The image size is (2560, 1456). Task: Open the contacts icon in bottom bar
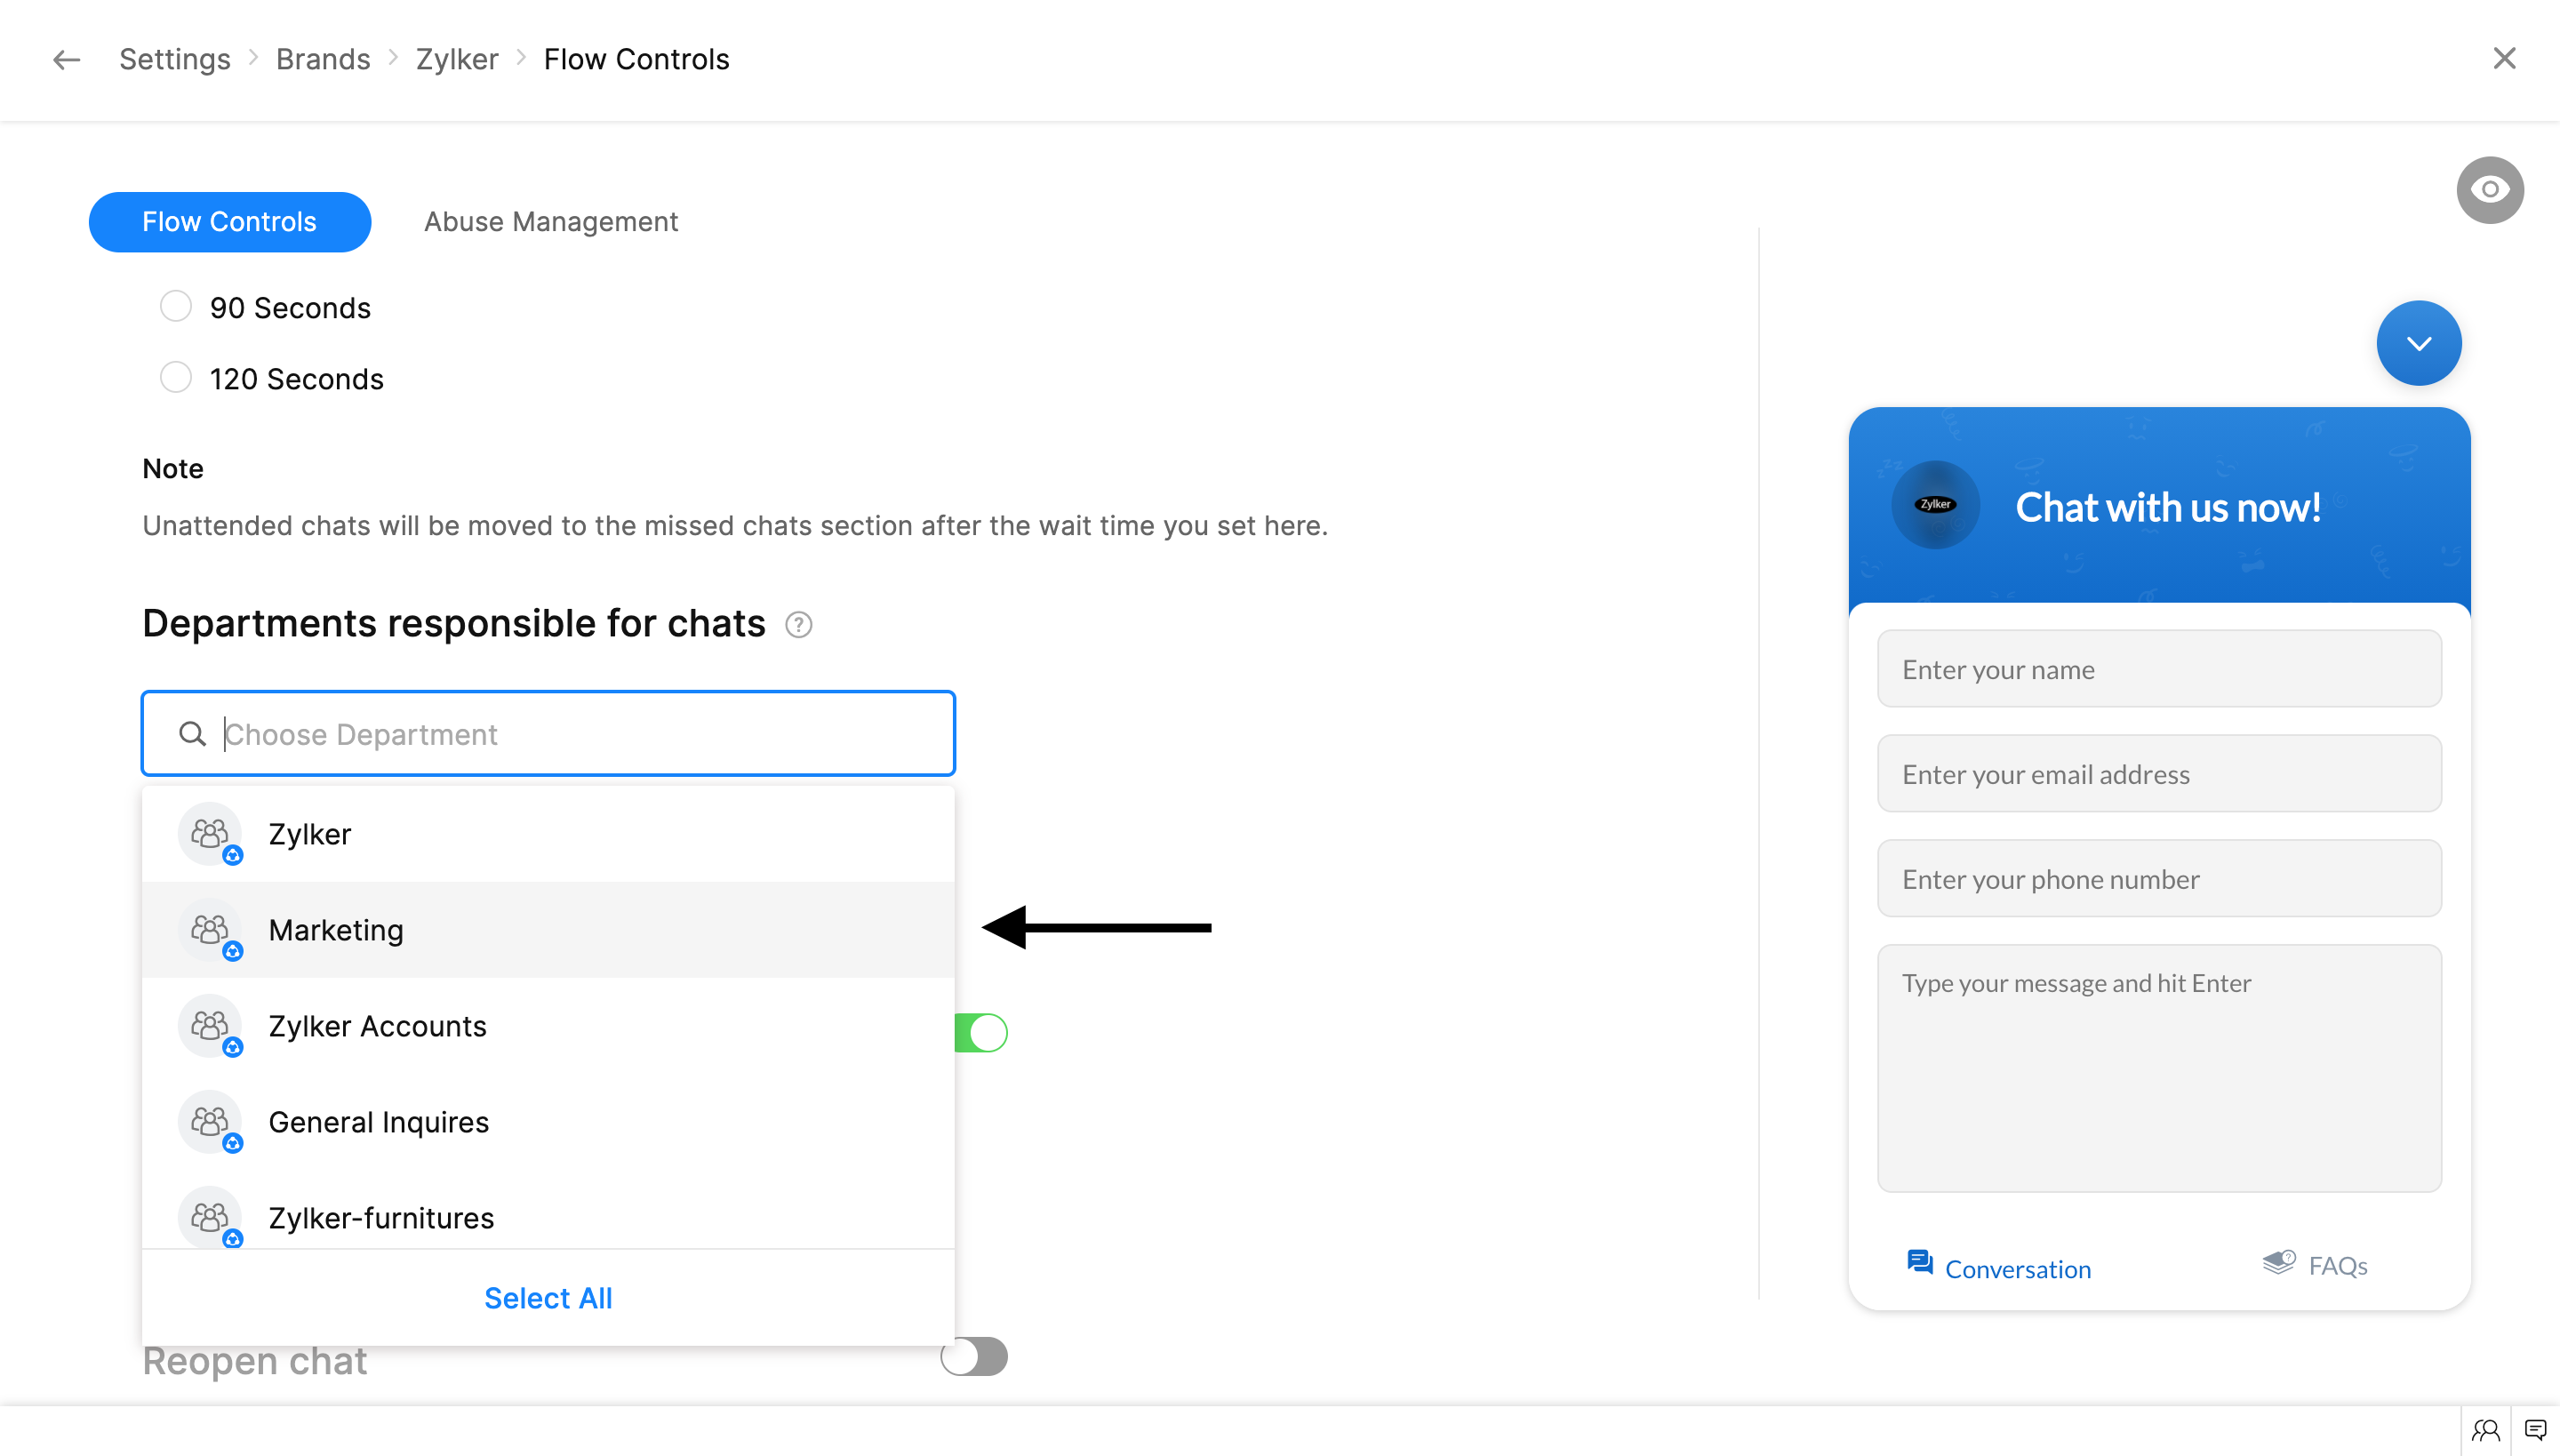tap(2485, 1431)
